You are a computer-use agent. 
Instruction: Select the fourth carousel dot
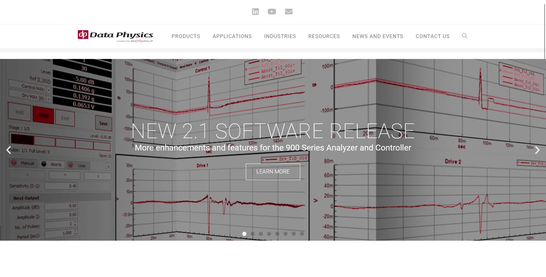[269, 234]
